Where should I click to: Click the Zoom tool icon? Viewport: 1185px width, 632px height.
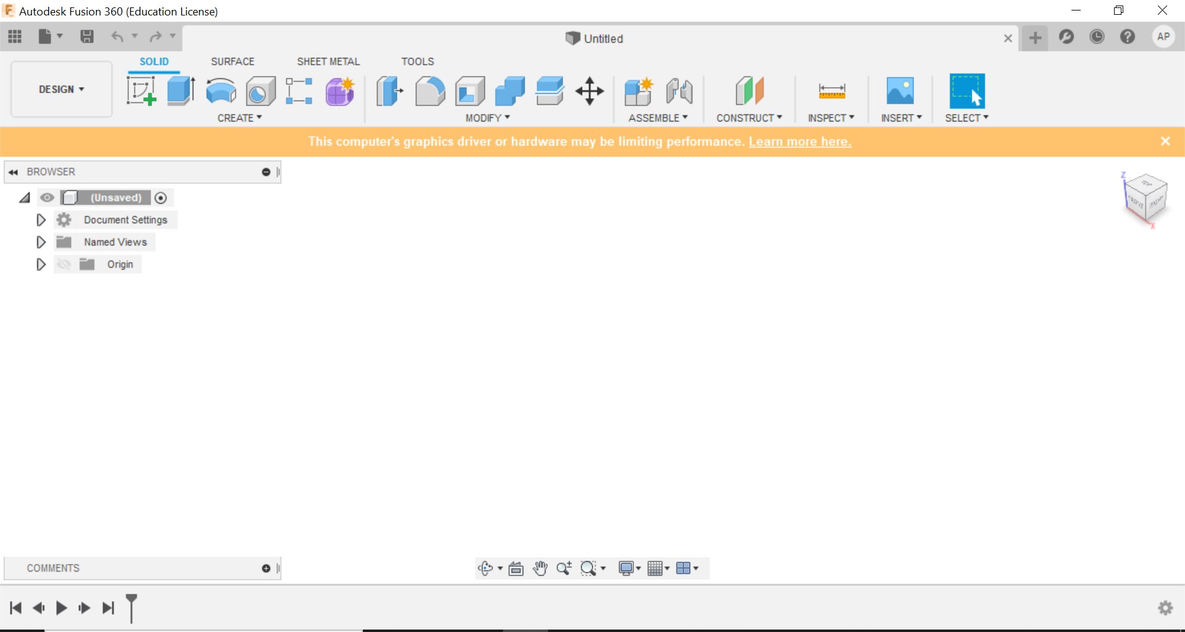click(x=563, y=568)
